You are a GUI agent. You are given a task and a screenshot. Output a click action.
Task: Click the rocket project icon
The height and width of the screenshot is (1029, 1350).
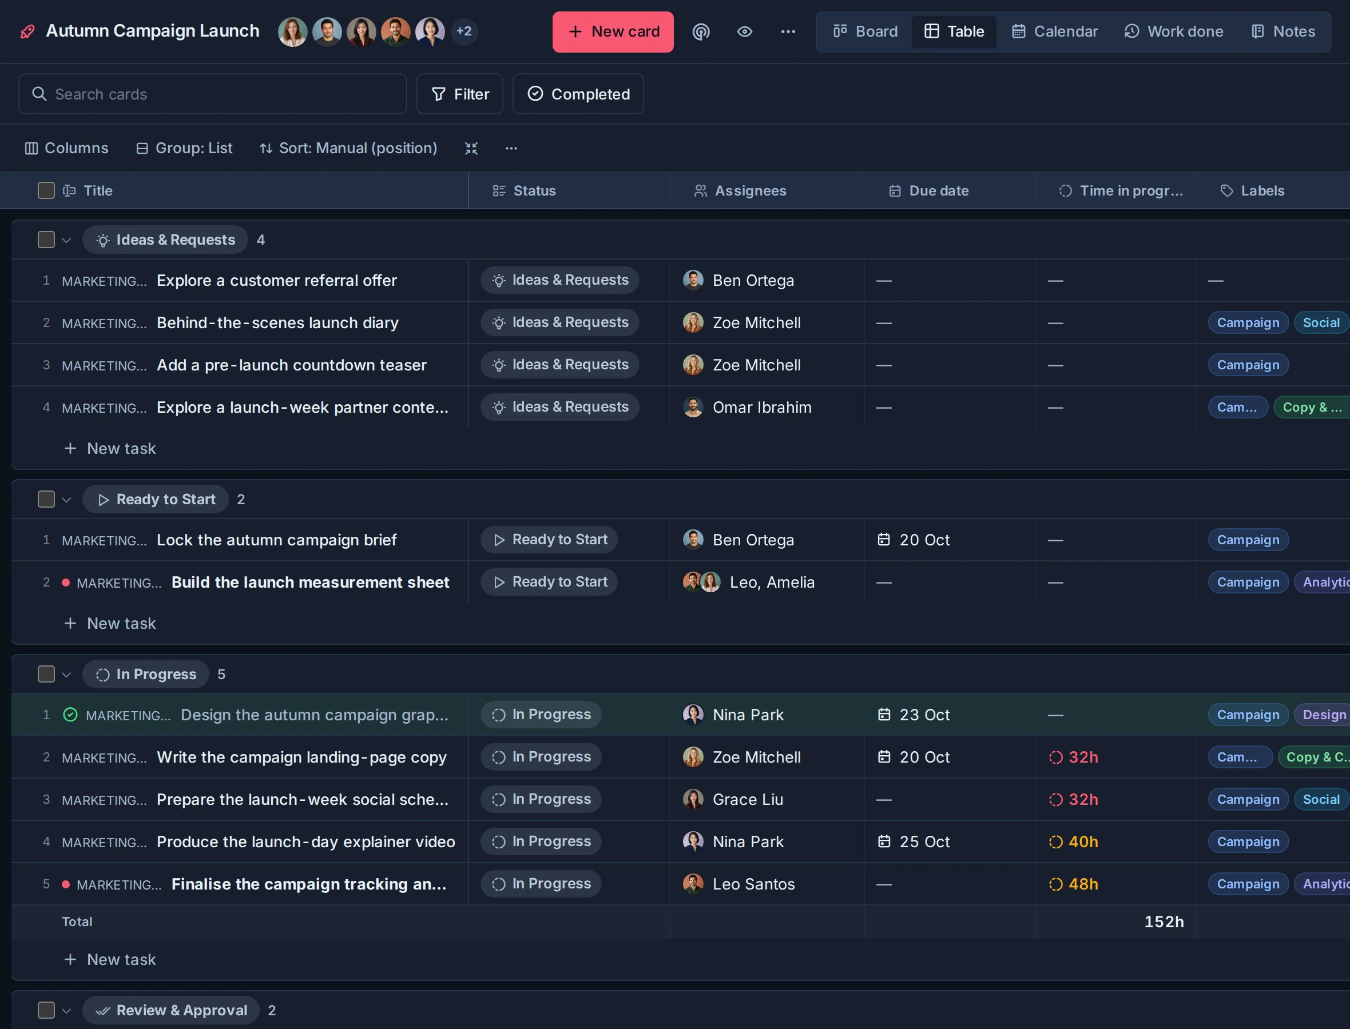coord(27,31)
